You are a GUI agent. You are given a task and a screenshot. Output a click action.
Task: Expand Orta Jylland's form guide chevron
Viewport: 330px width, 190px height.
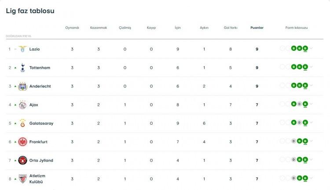[x=311, y=160]
